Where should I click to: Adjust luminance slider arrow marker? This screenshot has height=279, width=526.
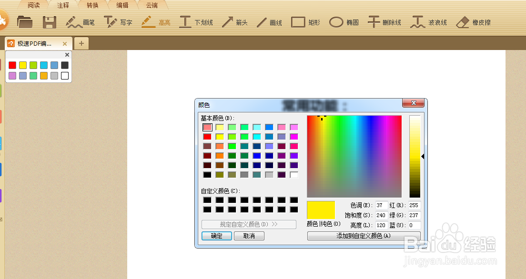(423, 156)
